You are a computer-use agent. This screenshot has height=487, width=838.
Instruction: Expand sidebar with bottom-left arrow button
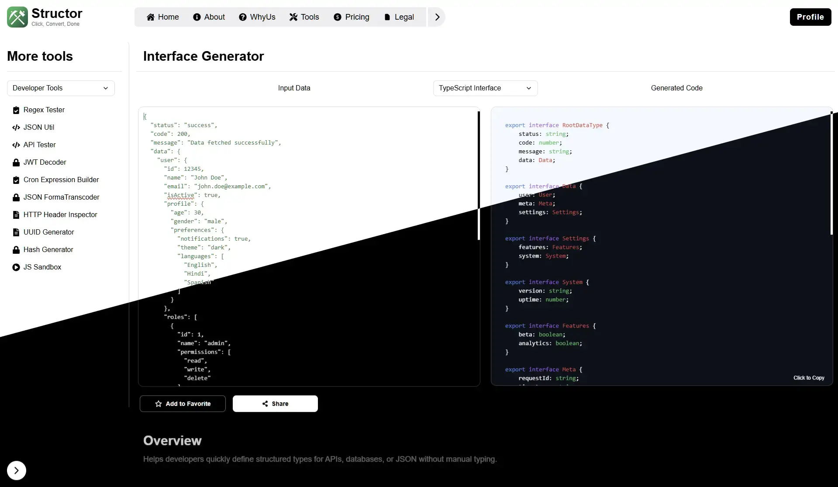[17, 470]
